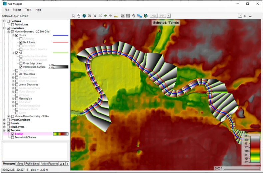Click the zoom to full extent icon
The image size is (263, 173).
pos(100,16)
